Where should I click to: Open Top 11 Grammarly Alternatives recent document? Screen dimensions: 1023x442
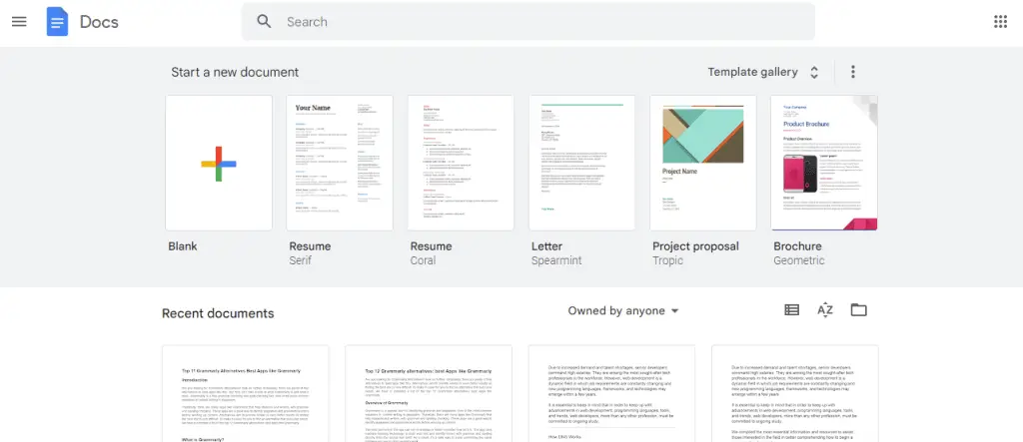click(x=246, y=394)
